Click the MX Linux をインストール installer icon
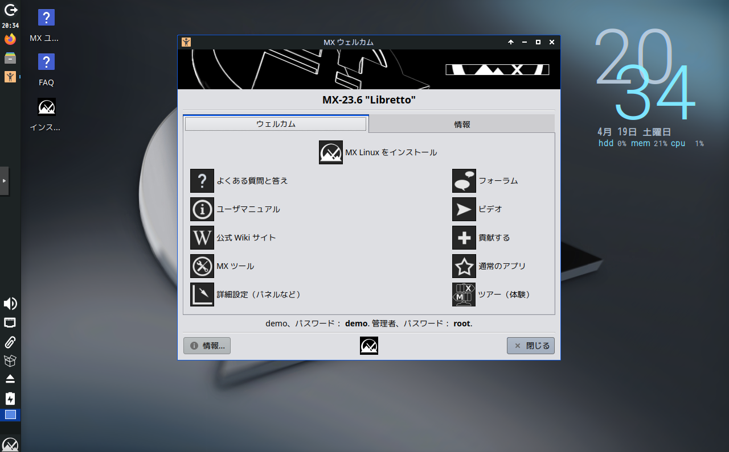 pyautogui.click(x=331, y=152)
